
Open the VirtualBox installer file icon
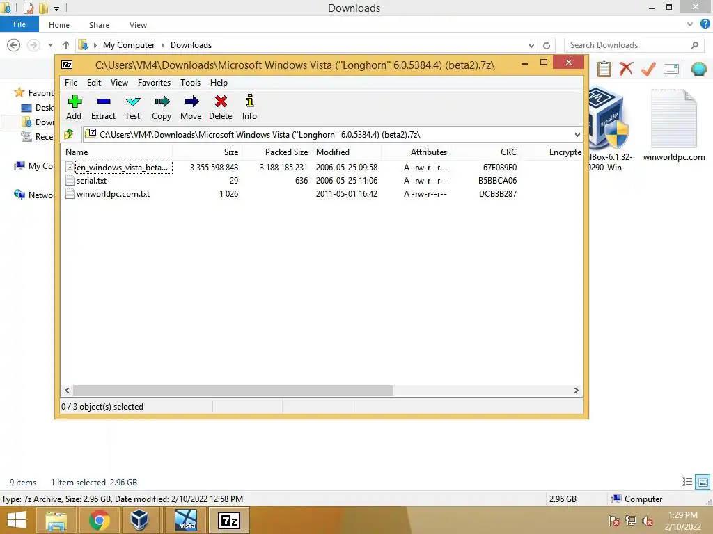[609, 119]
